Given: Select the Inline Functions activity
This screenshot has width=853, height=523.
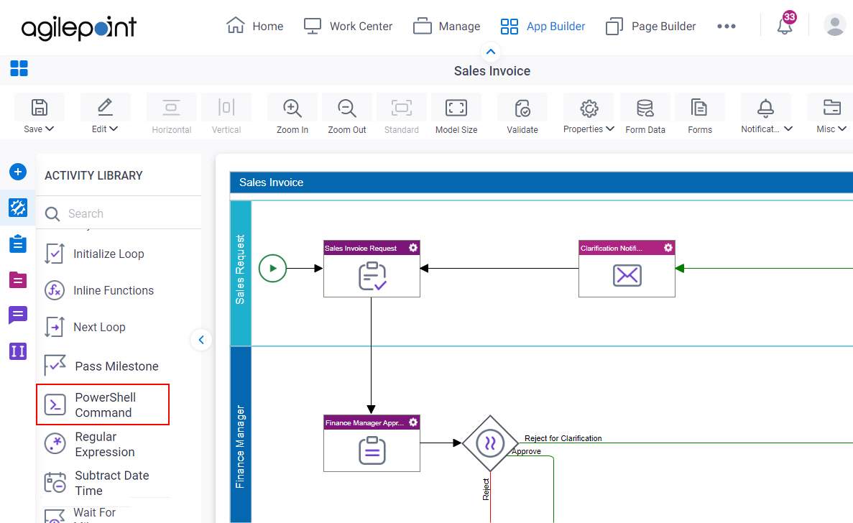Looking at the screenshot, I should point(100,290).
